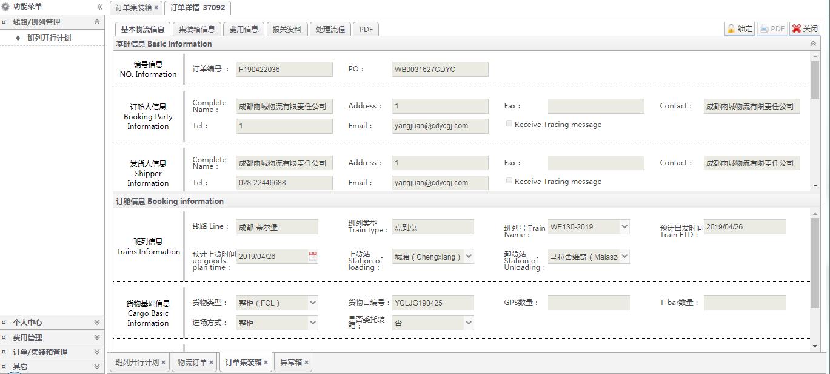Image resolution: width=830 pixels, height=374 pixels.
Task: Open the Station of loading dropdown
Action: click(x=468, y=257)
